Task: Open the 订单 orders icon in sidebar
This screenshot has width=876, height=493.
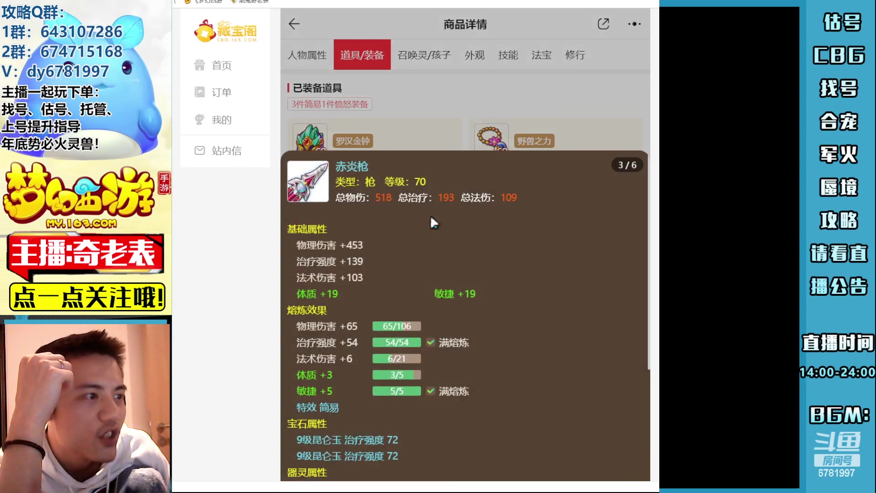Action: click(199, 92)
